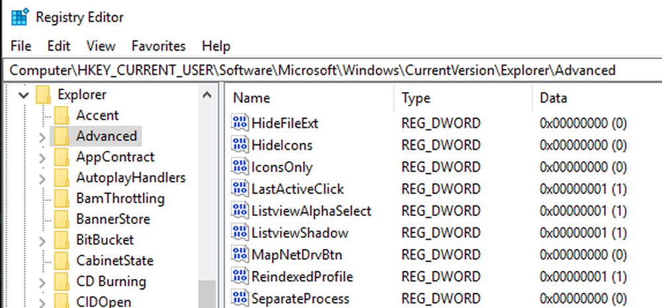
Task: Select the LastActiveClick value name
Action: click(298, 189)
